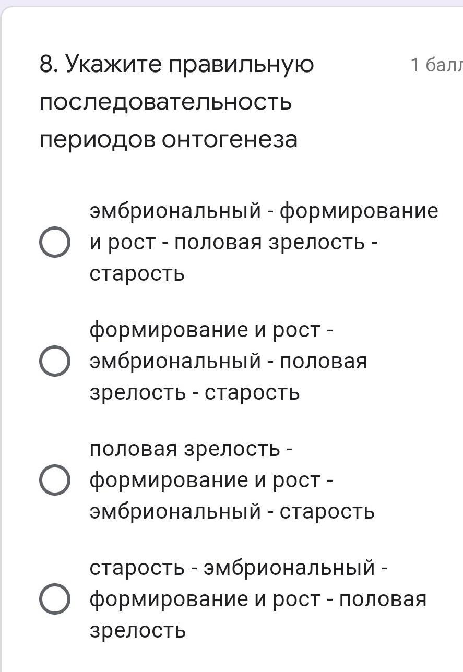Click 'эмбриональный - старость' line of third answer
Image resolution: width=463 pixels, height=672 pixels.
pyautogui.click(x=232, y=511)
